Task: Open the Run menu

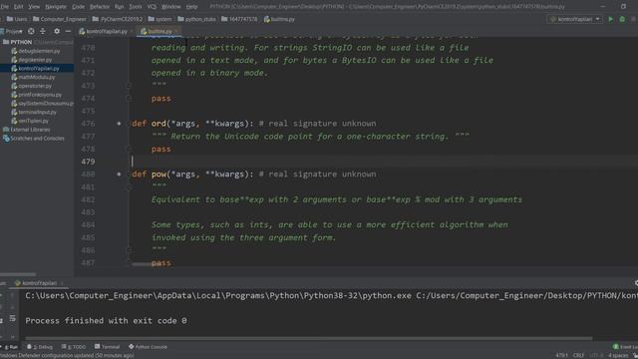Action: [x=119, y=7]
